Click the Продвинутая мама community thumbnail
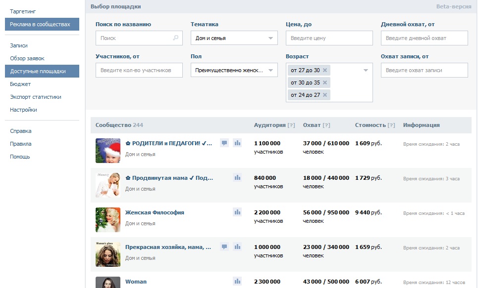 (x=108, y=185)
